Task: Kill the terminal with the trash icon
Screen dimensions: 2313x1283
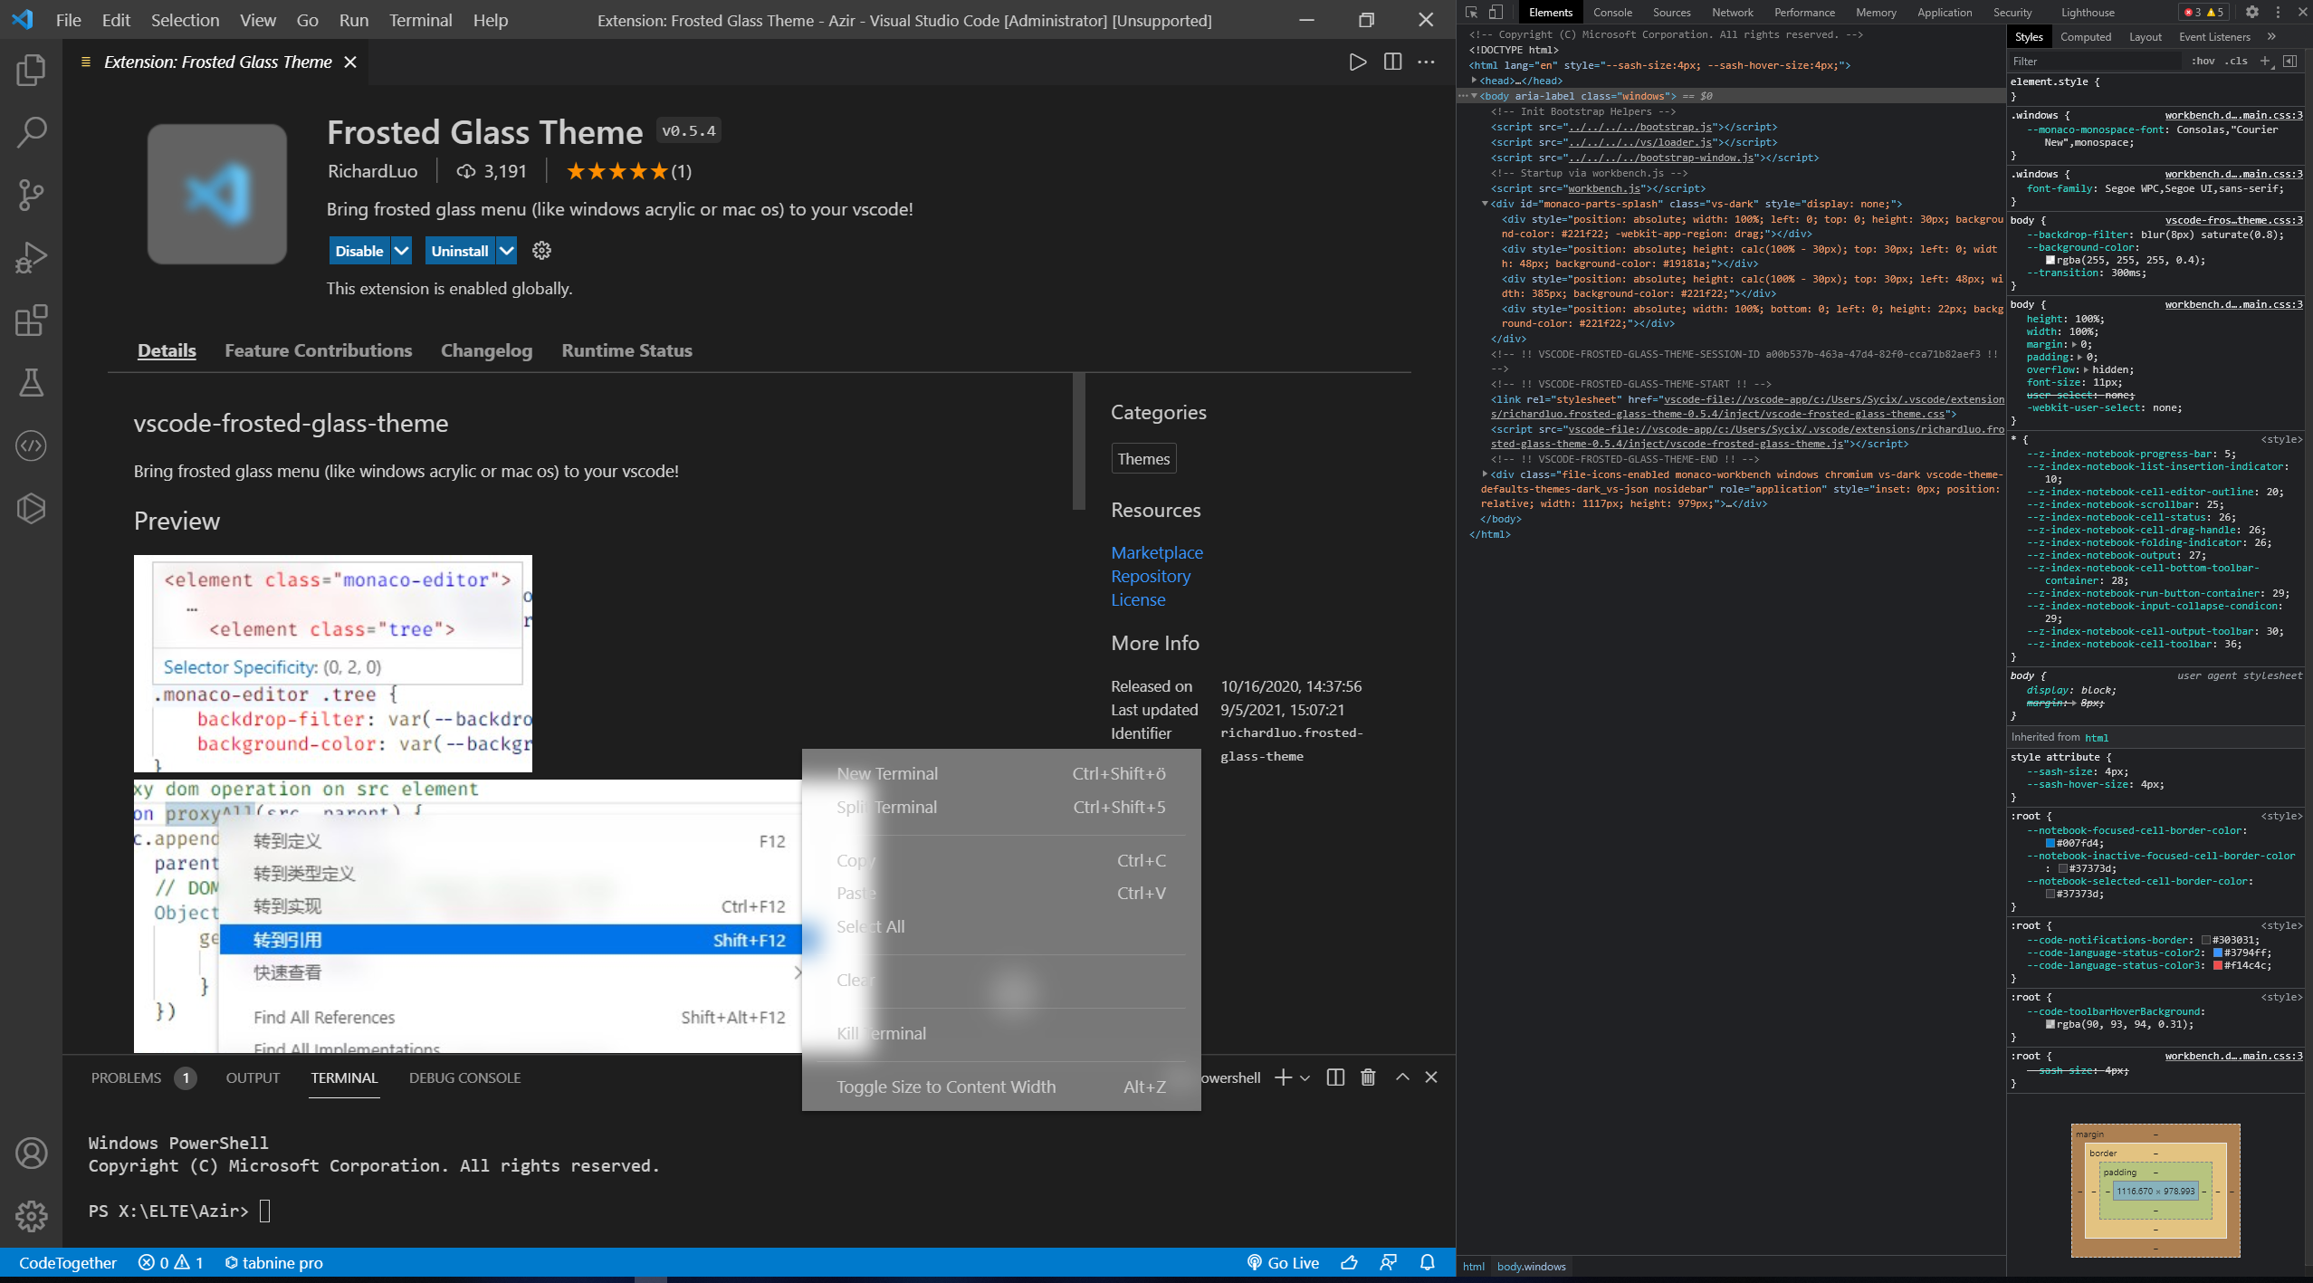Action: point(1367,1077)
